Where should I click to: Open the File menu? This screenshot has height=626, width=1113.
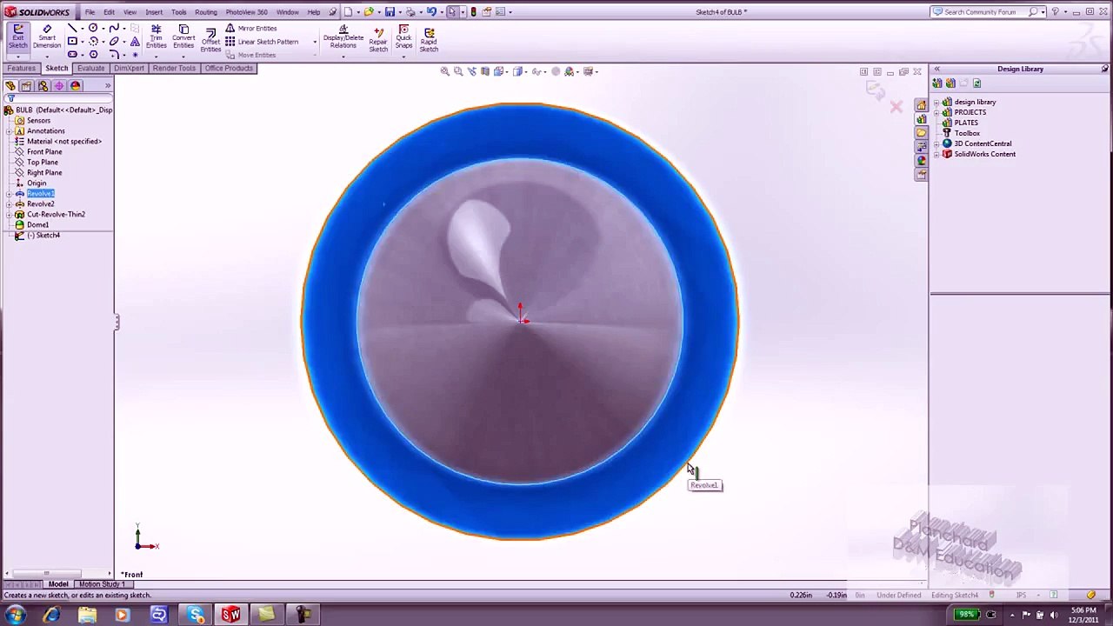90,12
